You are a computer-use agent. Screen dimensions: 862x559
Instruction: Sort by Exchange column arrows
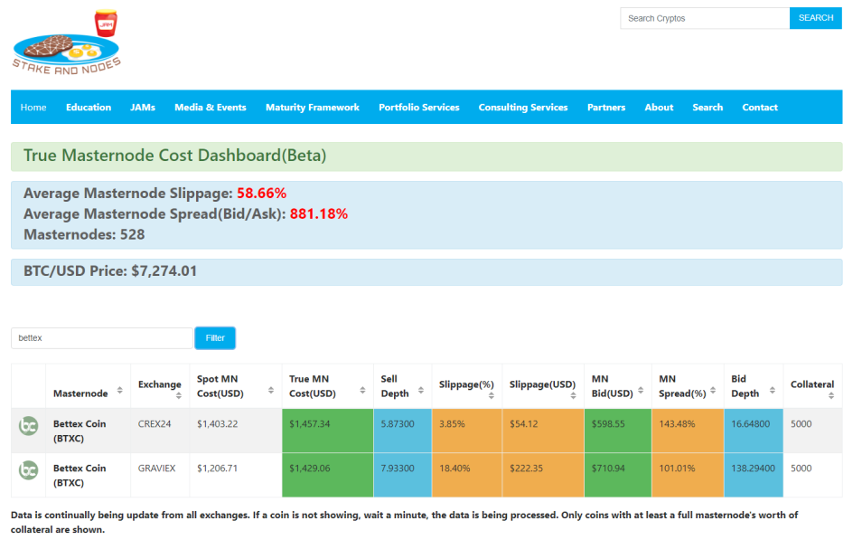[179, 395]
